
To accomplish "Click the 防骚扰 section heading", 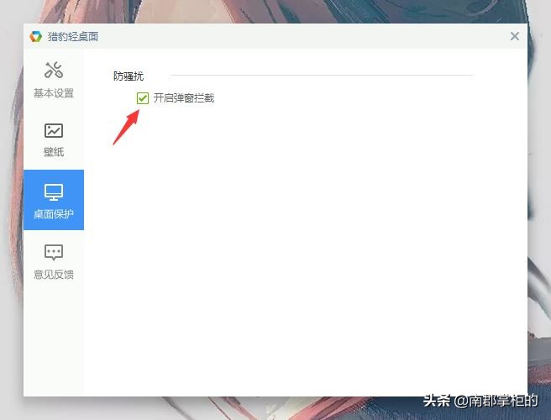I will coord(129,76).
